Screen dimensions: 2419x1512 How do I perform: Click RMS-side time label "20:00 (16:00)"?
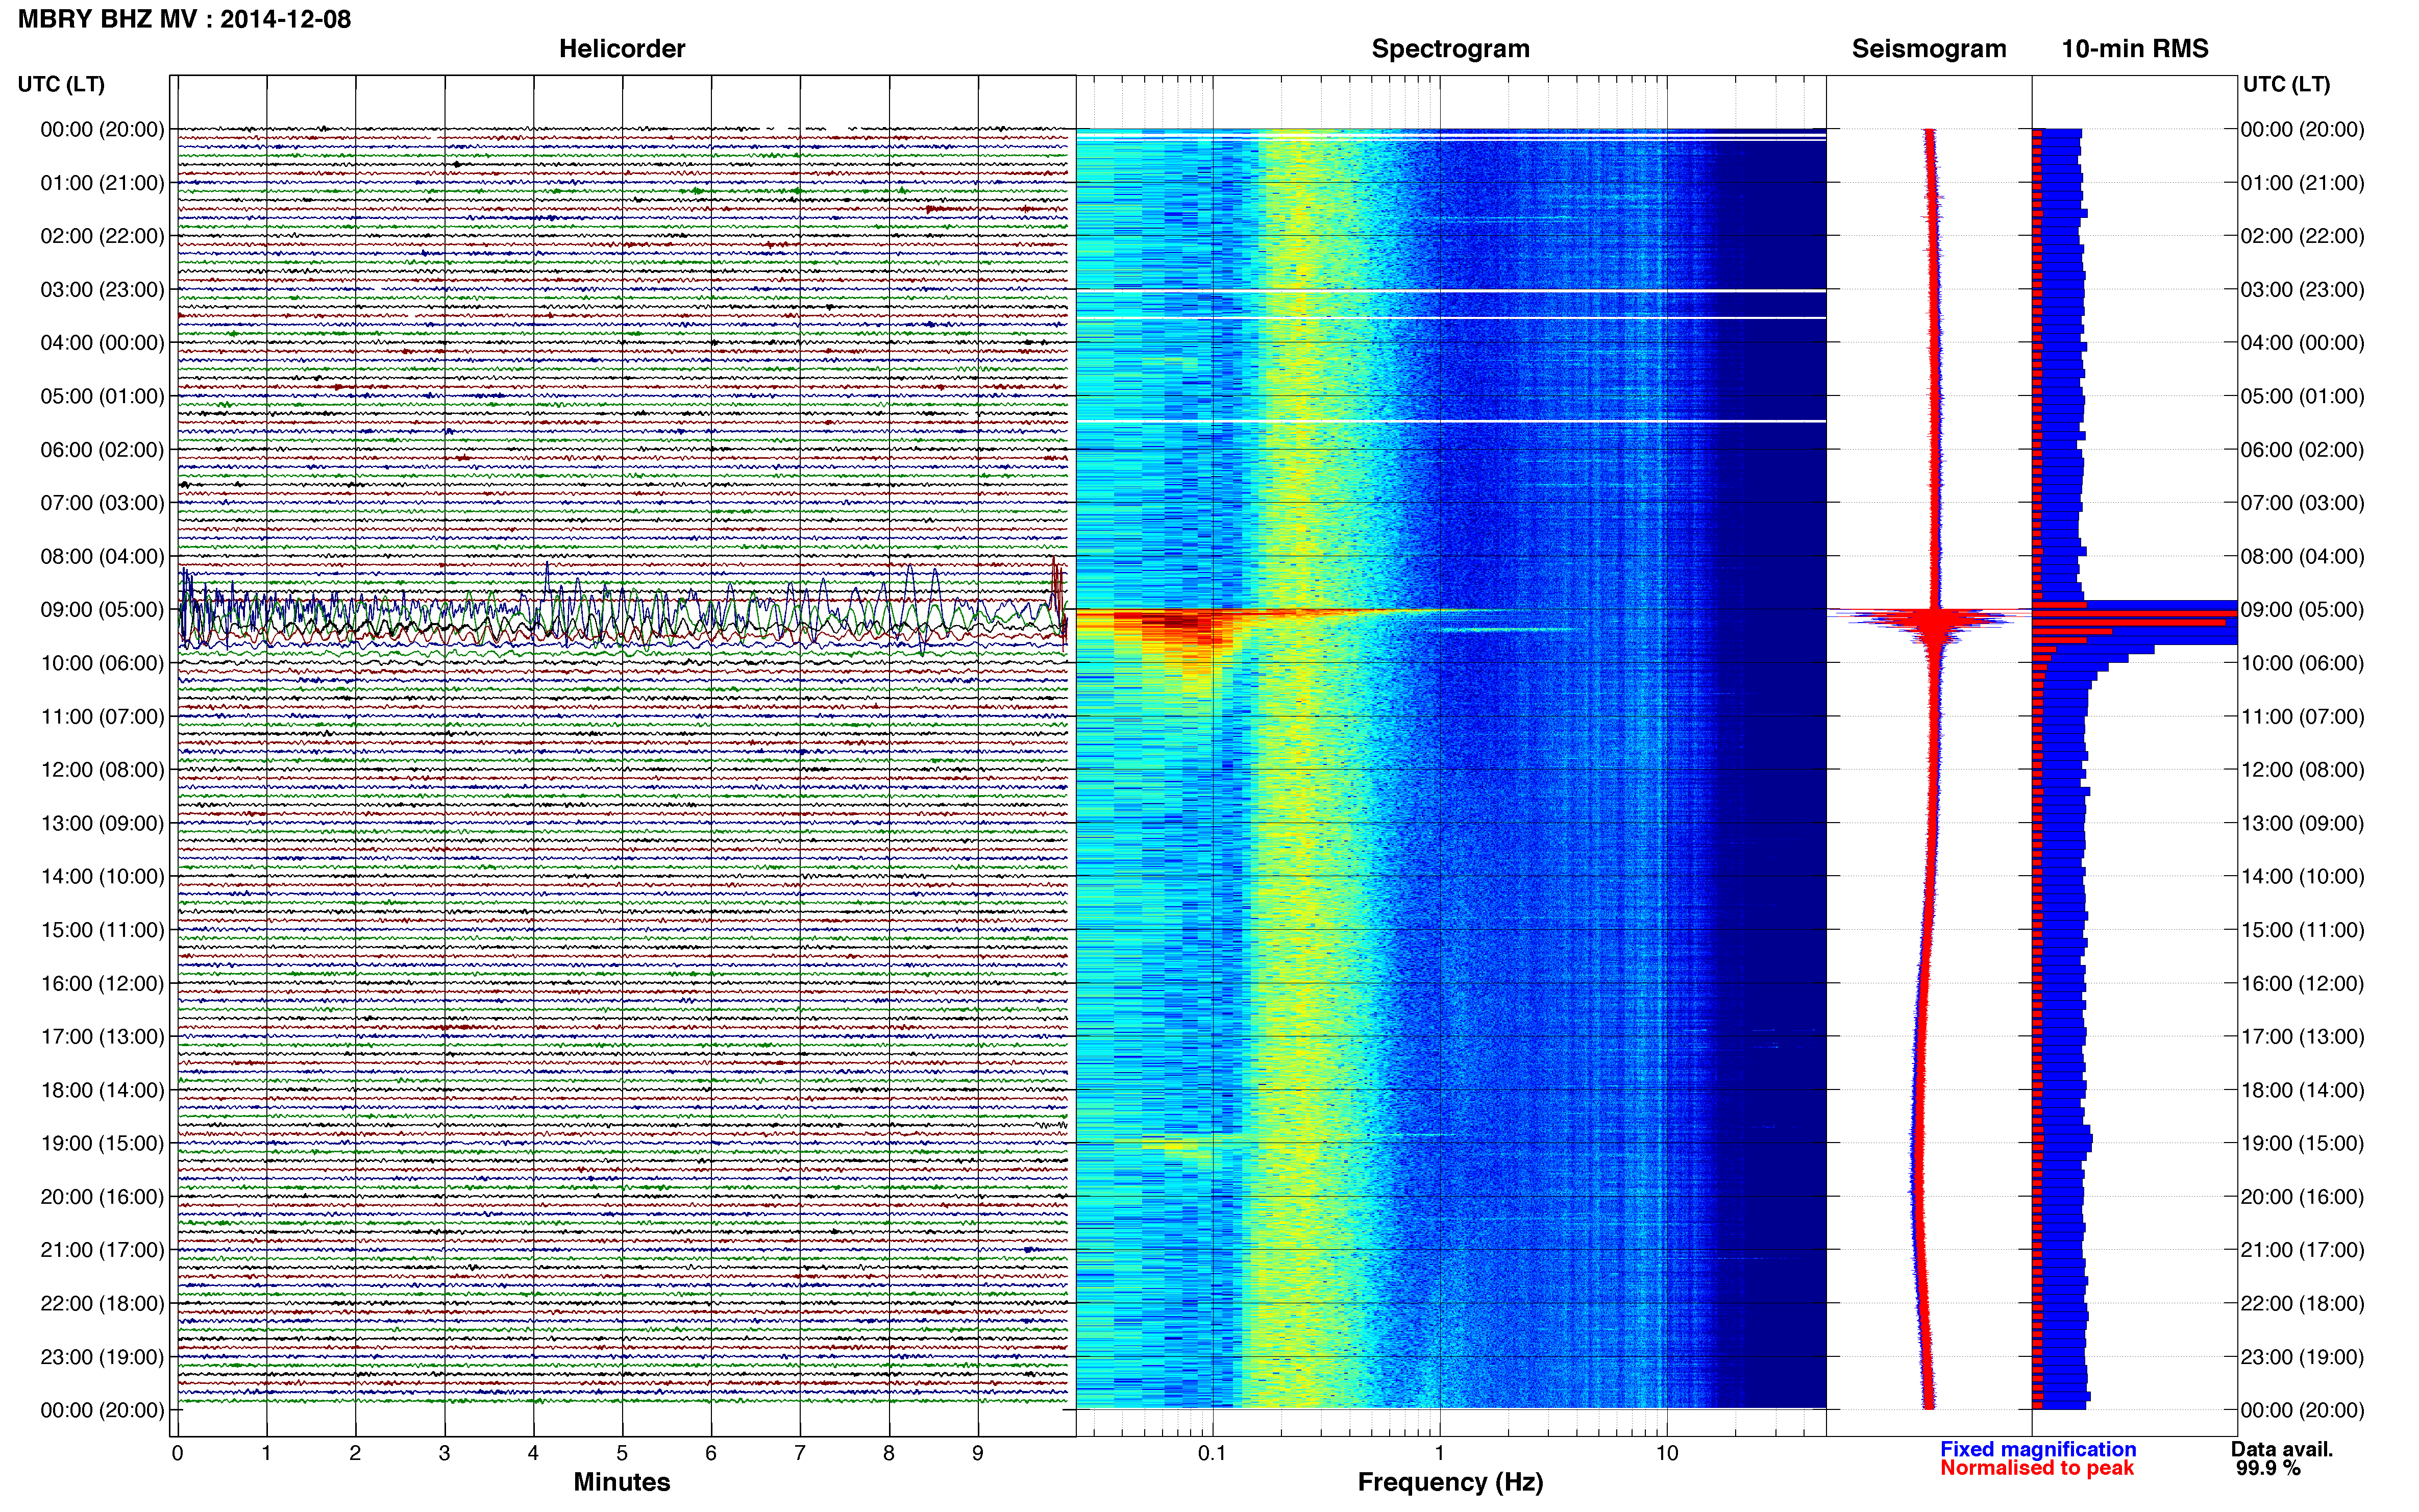[x=2302, y=1197]
